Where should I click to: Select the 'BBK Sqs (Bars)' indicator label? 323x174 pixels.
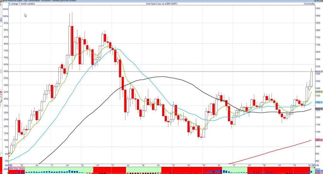pos(17,168)
